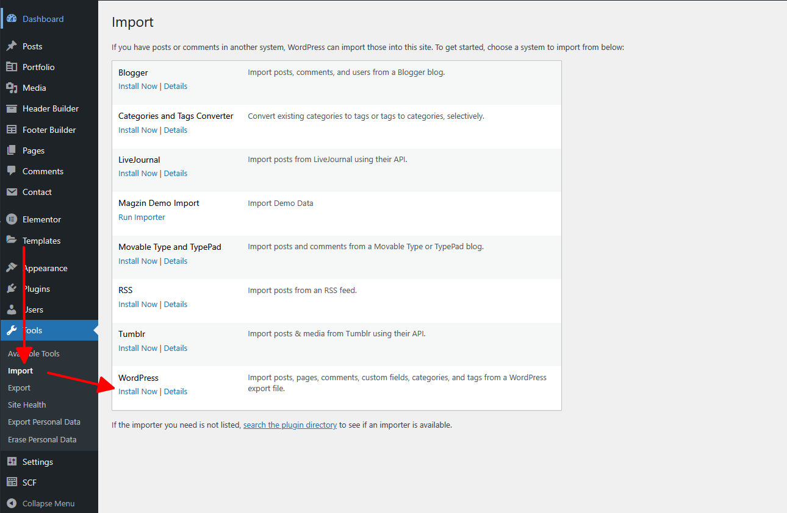Open the Pages menu item
This screenshot has width=787, height=513.
coord(34,150)
